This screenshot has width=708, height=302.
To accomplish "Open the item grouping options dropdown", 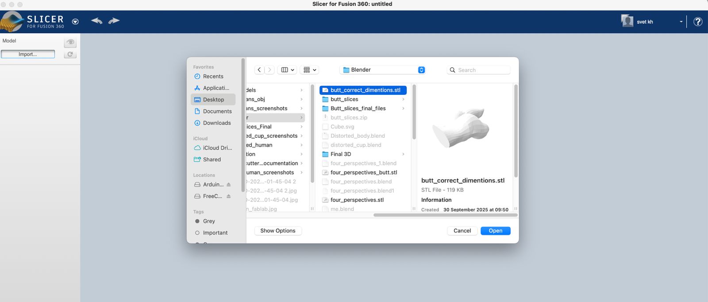I will (309, 70).
